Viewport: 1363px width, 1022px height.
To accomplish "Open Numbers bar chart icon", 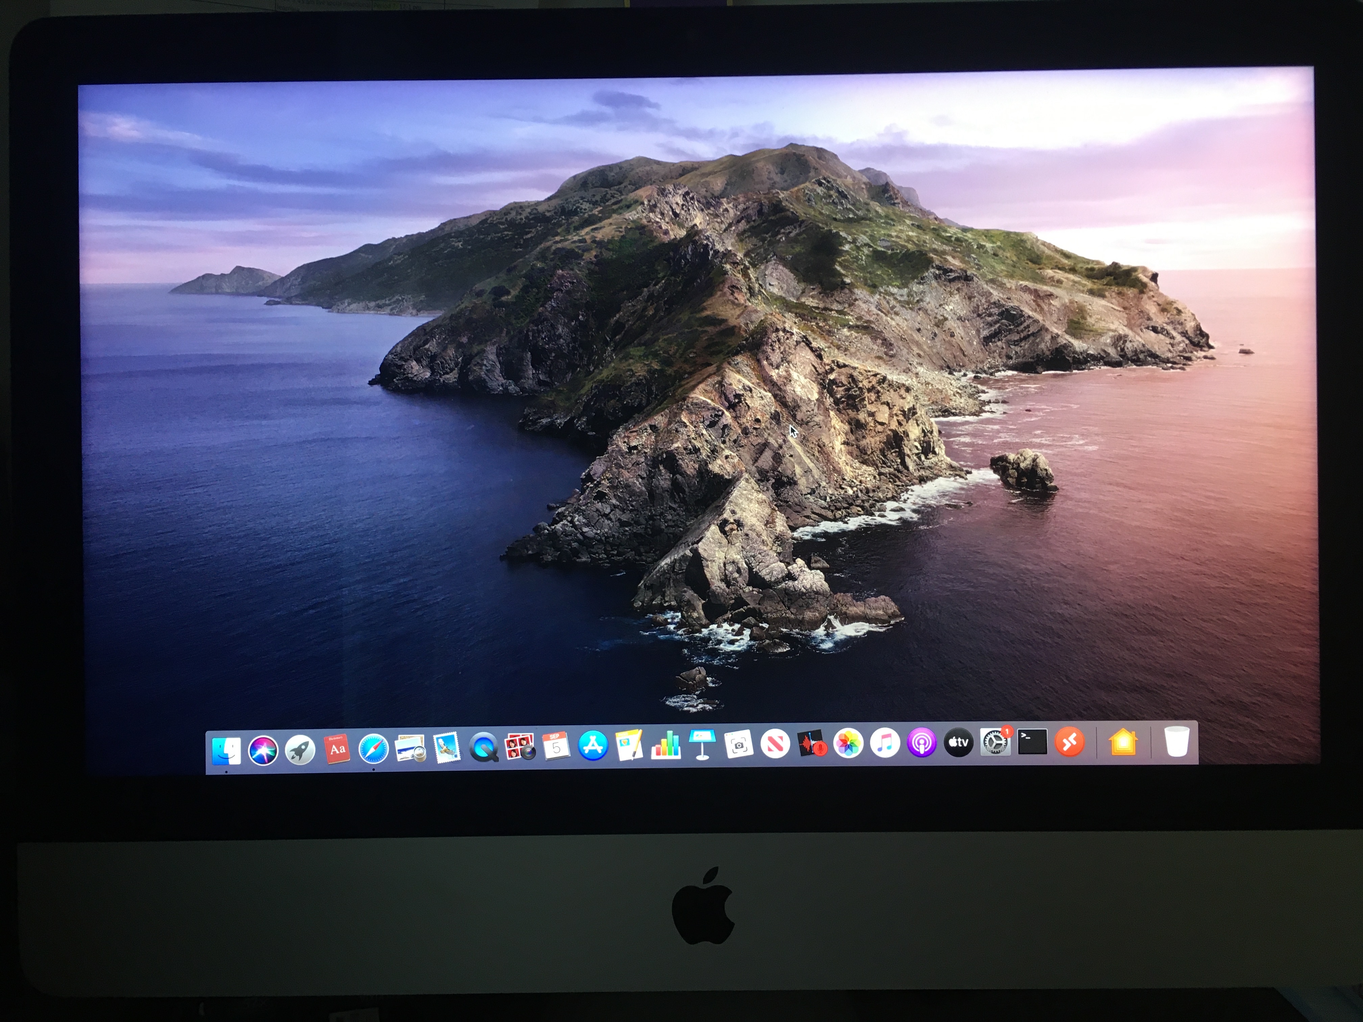I will tap(666, 746).
